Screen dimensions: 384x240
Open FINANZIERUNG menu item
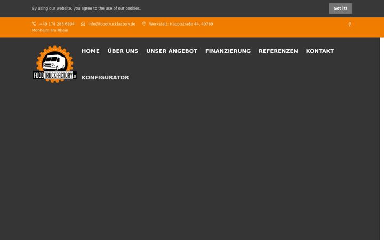[x=228, y=51]
